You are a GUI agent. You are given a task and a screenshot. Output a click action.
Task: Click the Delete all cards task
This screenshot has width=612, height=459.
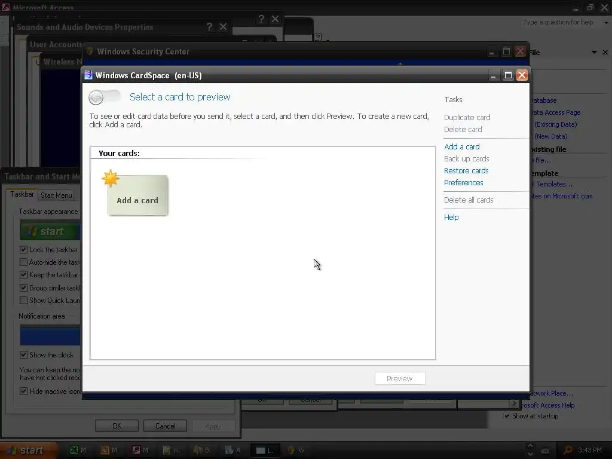click(x=469, y=200)
